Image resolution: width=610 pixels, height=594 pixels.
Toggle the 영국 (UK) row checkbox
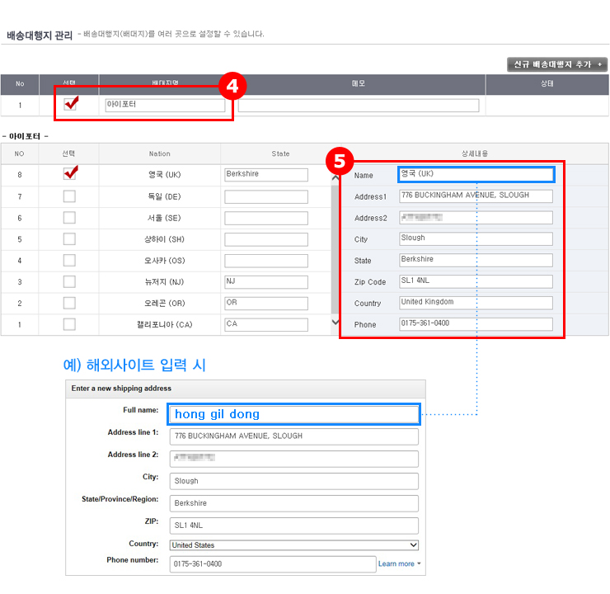point(69,174)
